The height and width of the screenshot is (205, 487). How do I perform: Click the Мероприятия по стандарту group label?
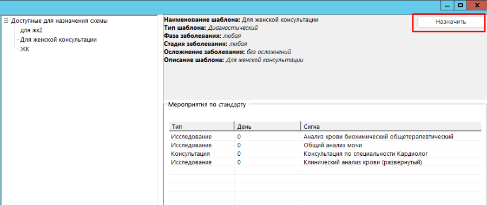pyautogui.click(x=207, y=105)
